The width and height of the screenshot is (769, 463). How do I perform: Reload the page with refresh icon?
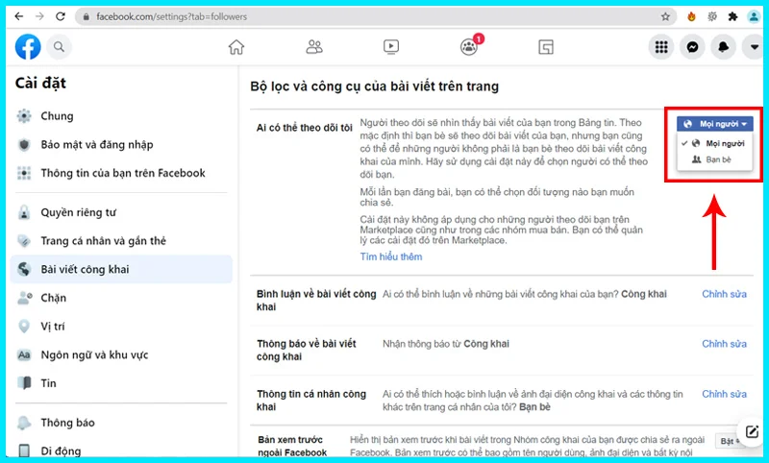point(61,16)
